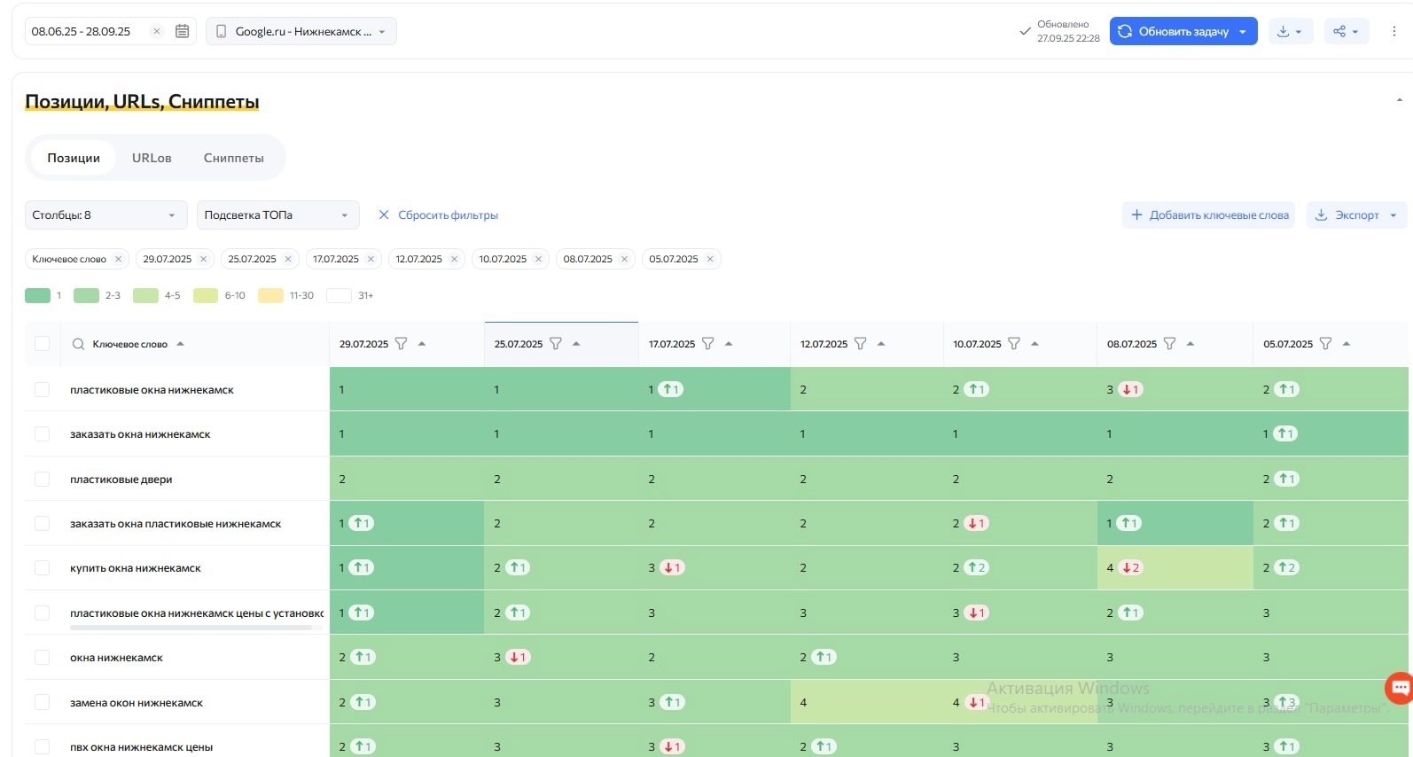Viewport: 1413px width, 757px height.
Task: Check the row пластиковые двери
Action: pyautogui.click(x=42, y=479)
